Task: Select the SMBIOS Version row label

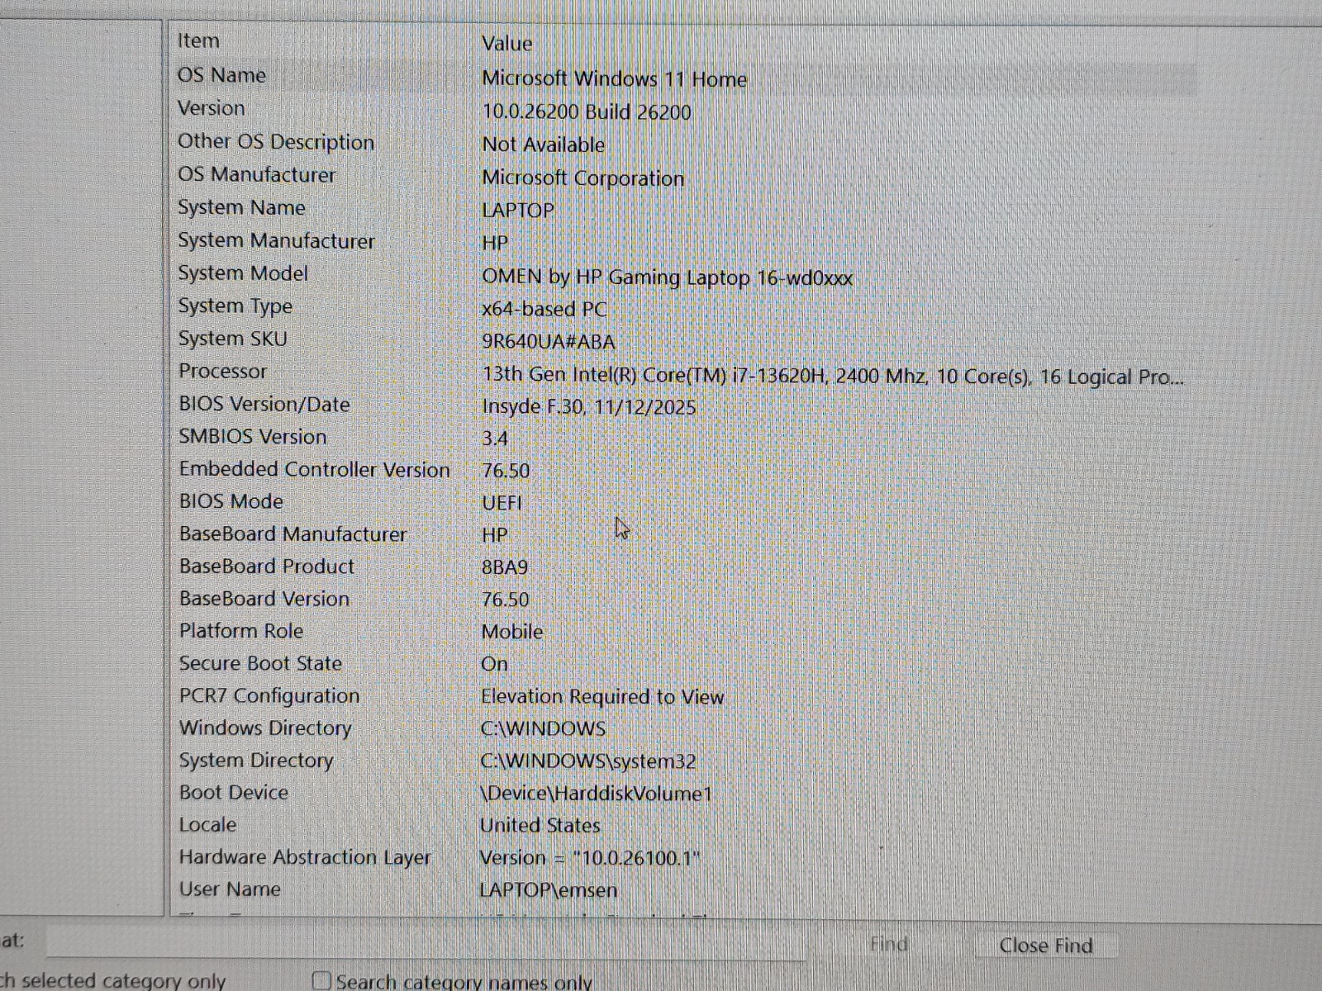Action: (x=253, y=437)
